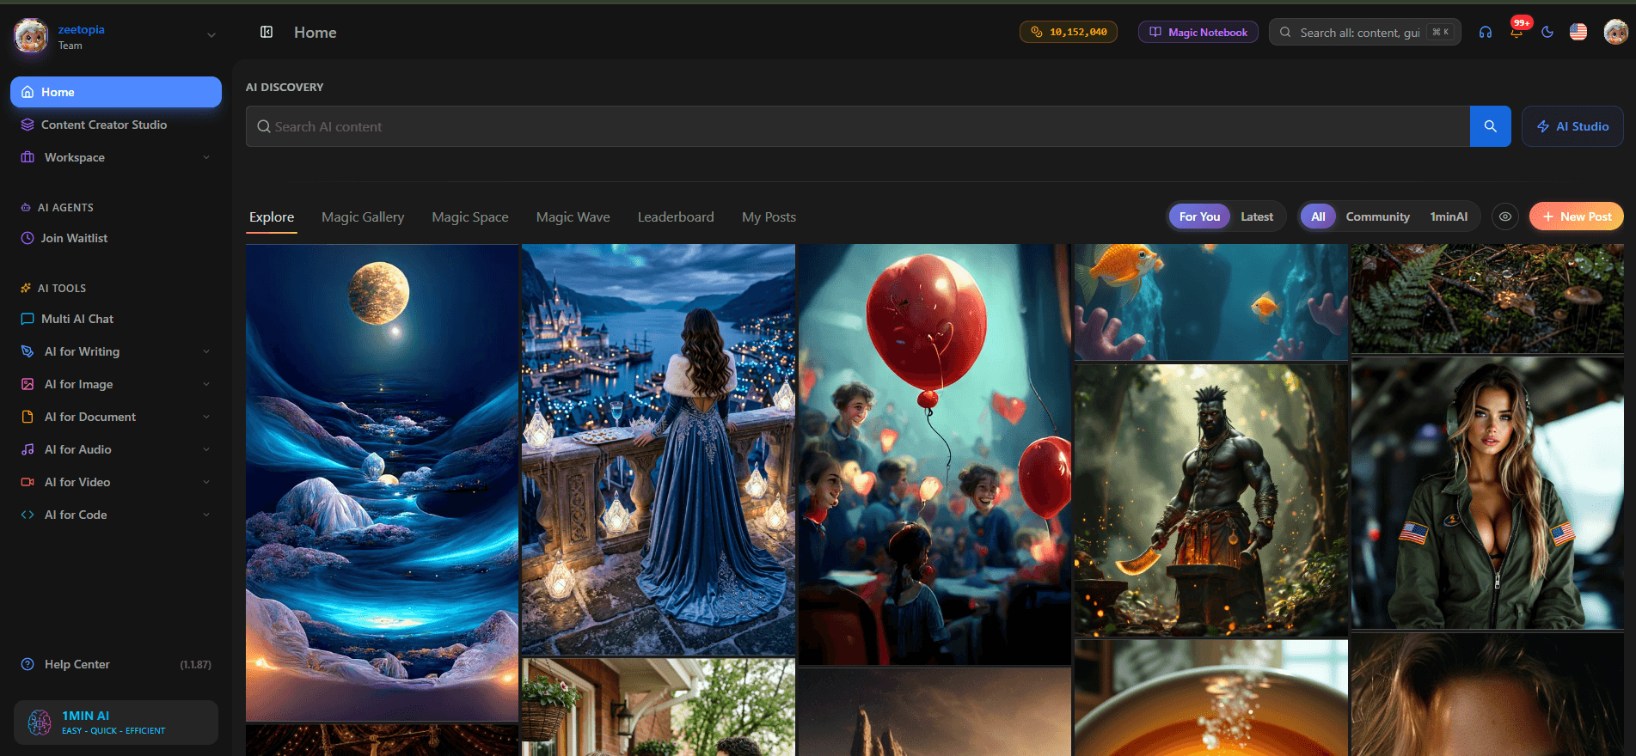This screenshot has height=756, width=1636.
Task: Open user avatar menu at top right
Action: click(1615, 33)
